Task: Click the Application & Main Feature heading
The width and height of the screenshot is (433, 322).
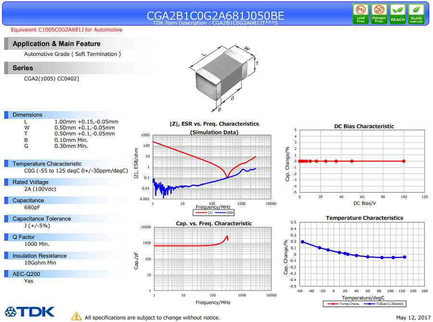Action: tap(56, 44)
